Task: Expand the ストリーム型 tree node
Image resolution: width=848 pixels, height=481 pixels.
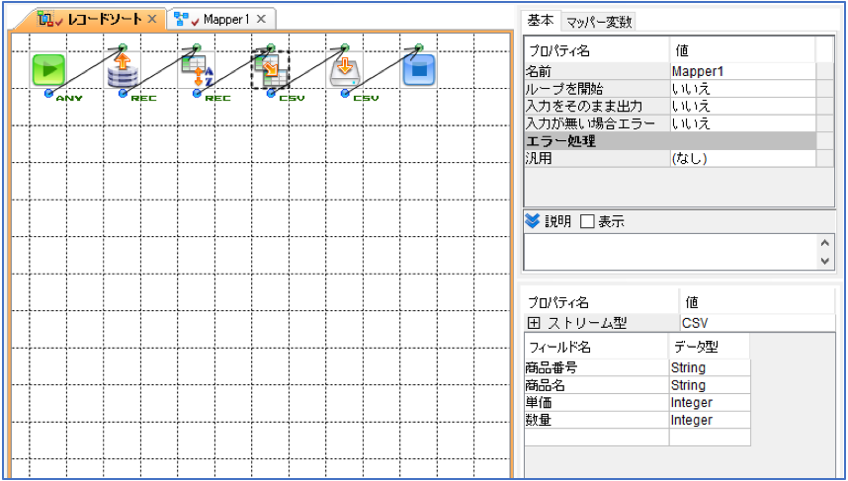Action: click(534, 323)
